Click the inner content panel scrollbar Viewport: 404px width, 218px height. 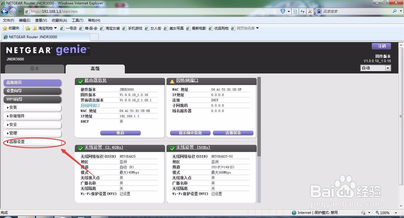pos(259,116)
